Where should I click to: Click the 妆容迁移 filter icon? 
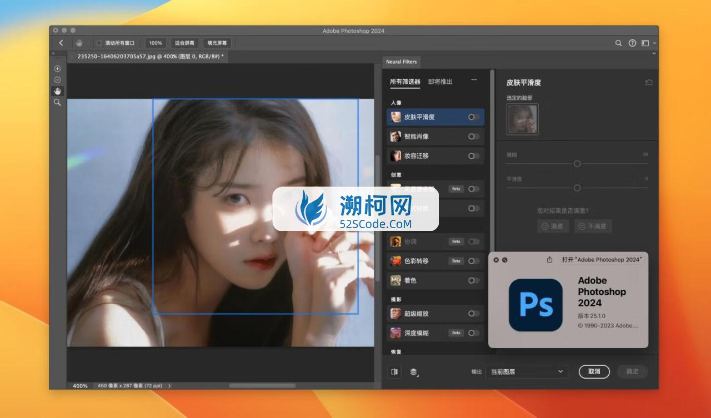coord(395,156)
